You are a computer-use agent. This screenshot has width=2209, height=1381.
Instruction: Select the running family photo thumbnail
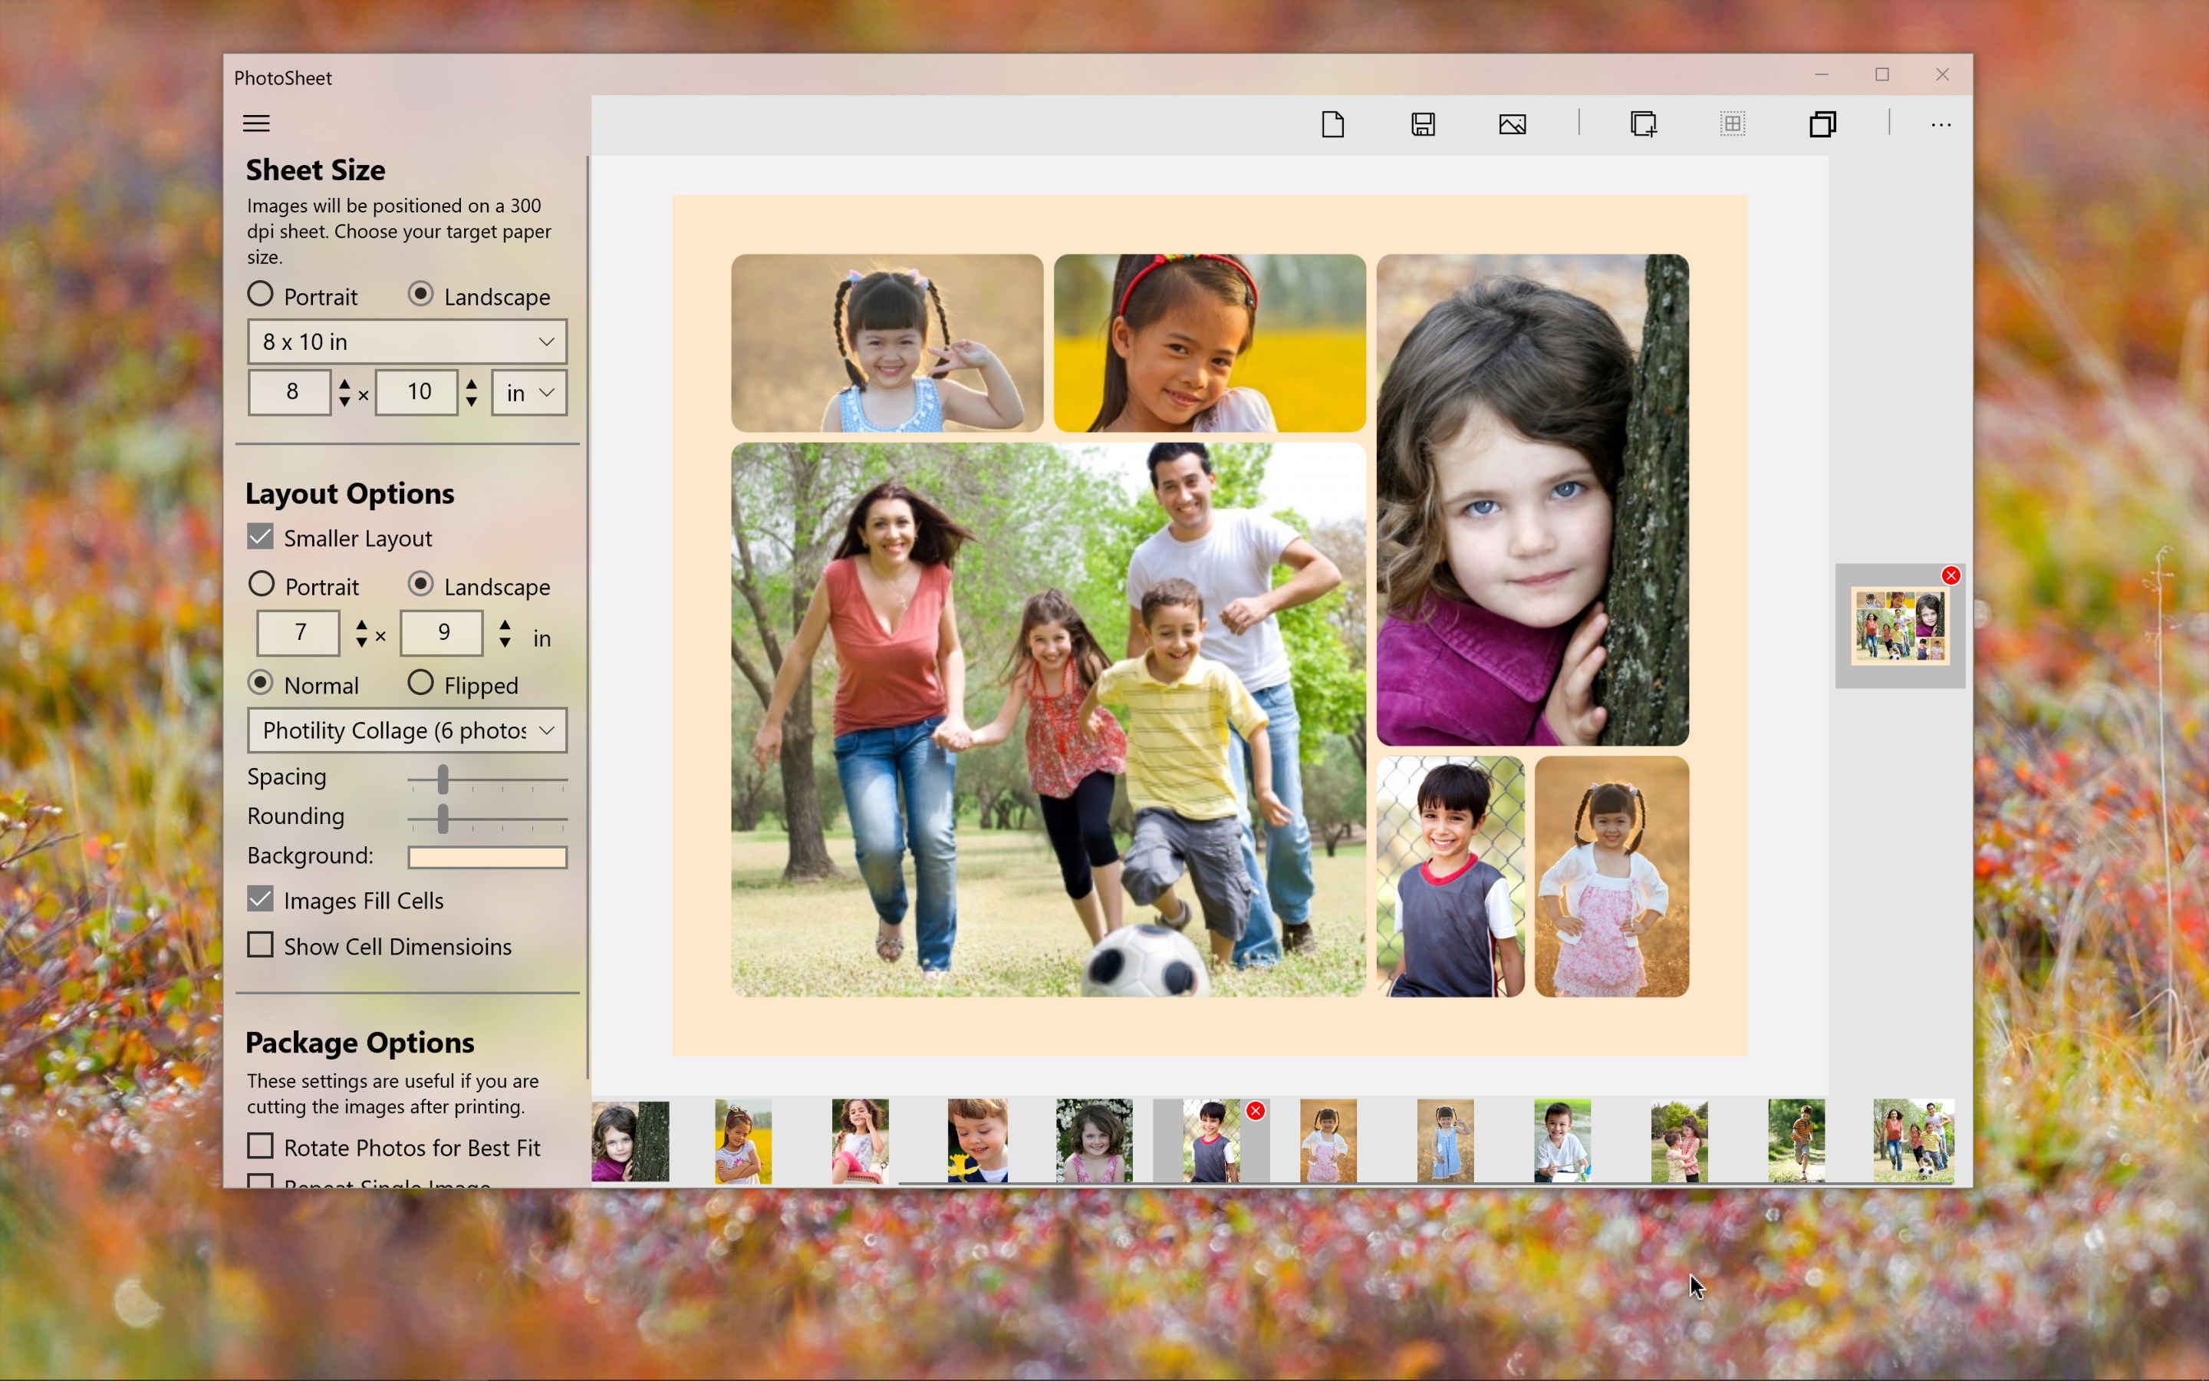coord(1913,1141)
